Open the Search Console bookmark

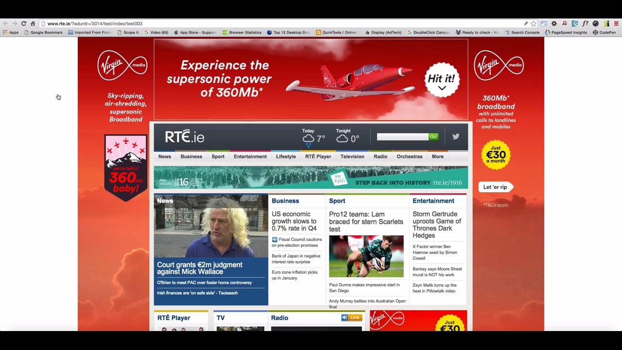click(522, 33)
